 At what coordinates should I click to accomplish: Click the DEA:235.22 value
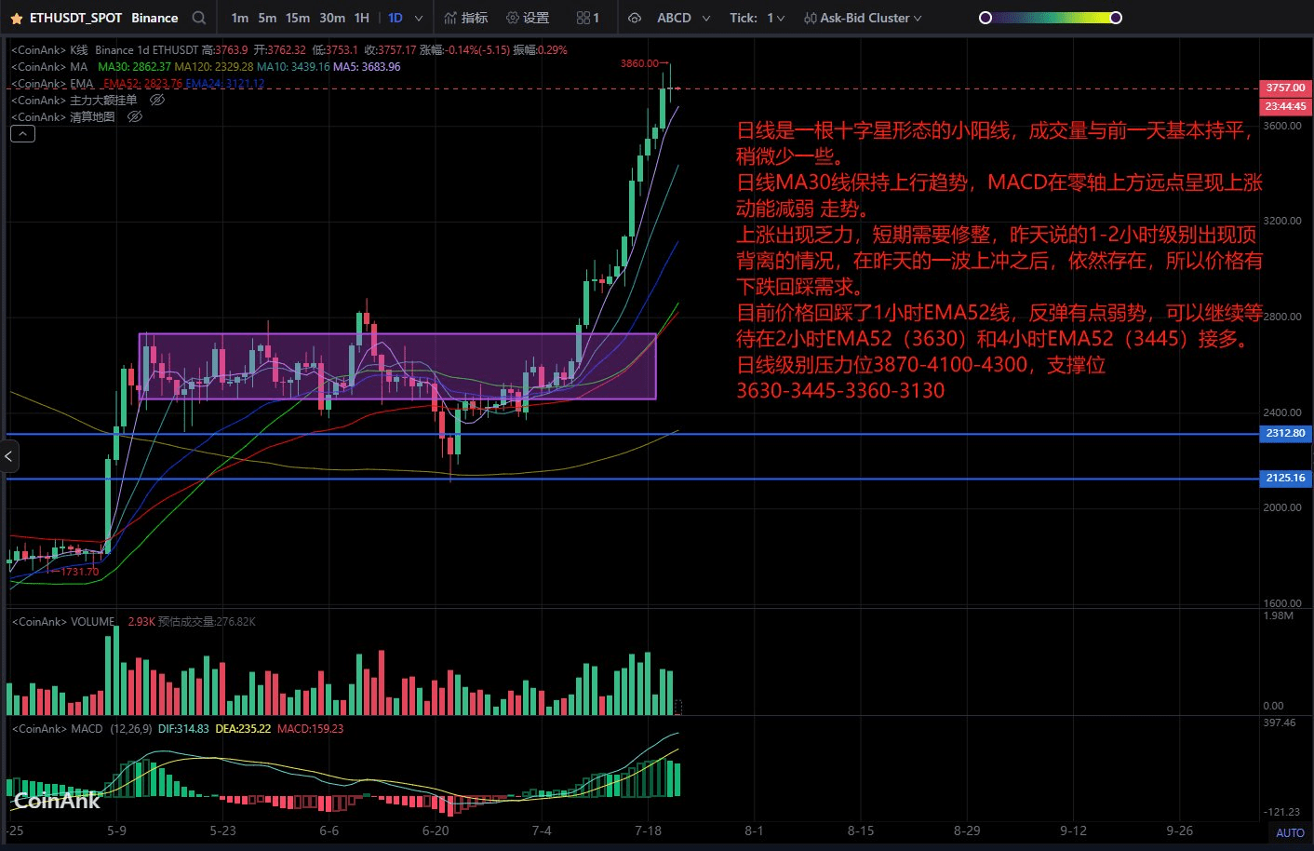(243, 729)
